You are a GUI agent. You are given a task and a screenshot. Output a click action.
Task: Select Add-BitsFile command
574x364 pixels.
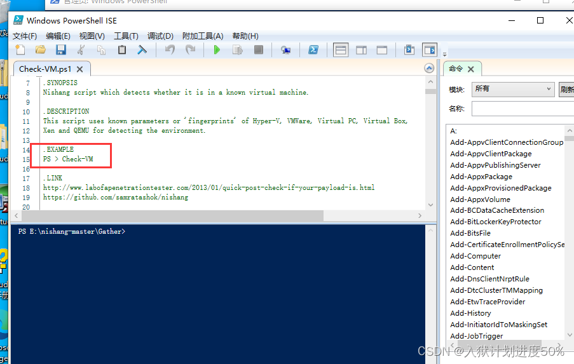470,233
